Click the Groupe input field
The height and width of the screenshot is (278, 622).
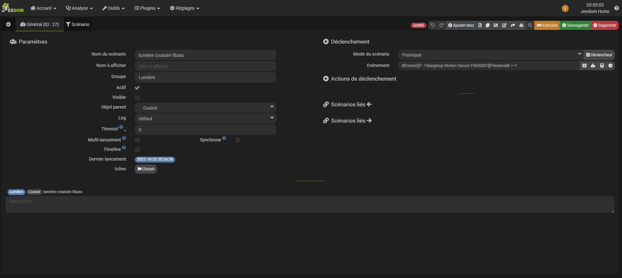pos(205,77)
